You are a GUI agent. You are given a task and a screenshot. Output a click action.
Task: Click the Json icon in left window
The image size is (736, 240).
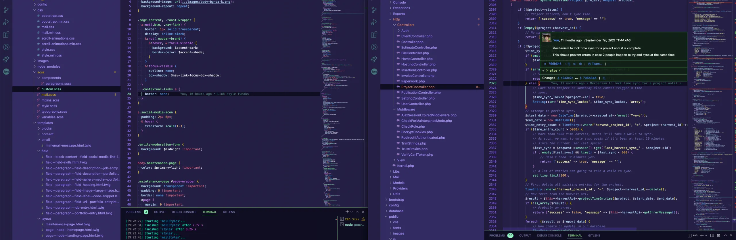point(6,72)
